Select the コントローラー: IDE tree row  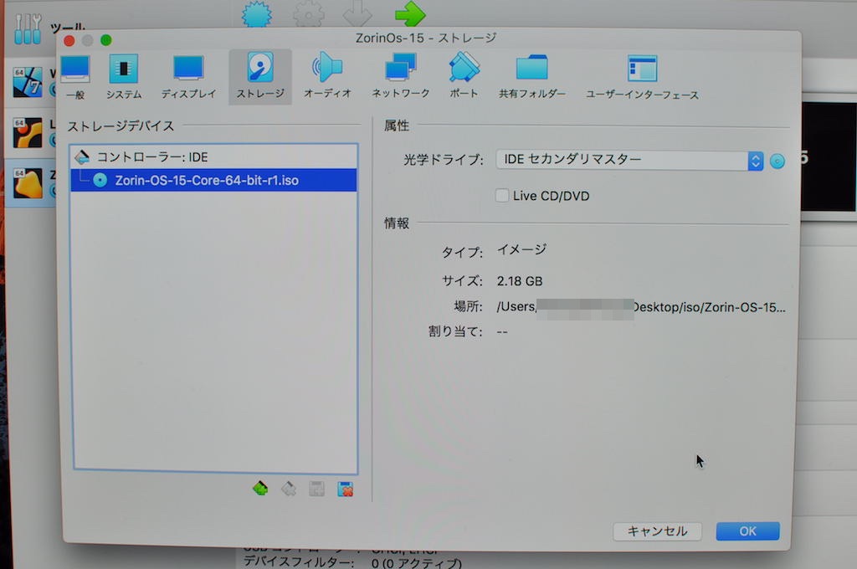tap(213, 157)
